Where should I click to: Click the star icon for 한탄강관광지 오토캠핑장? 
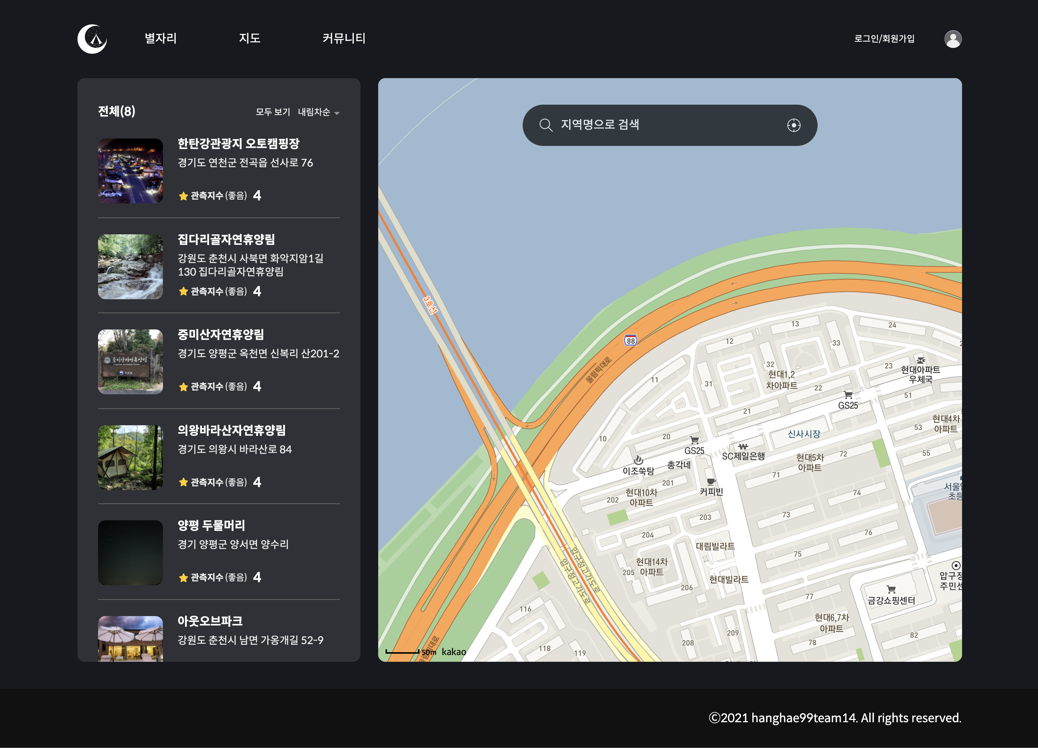tap(184, 196)
